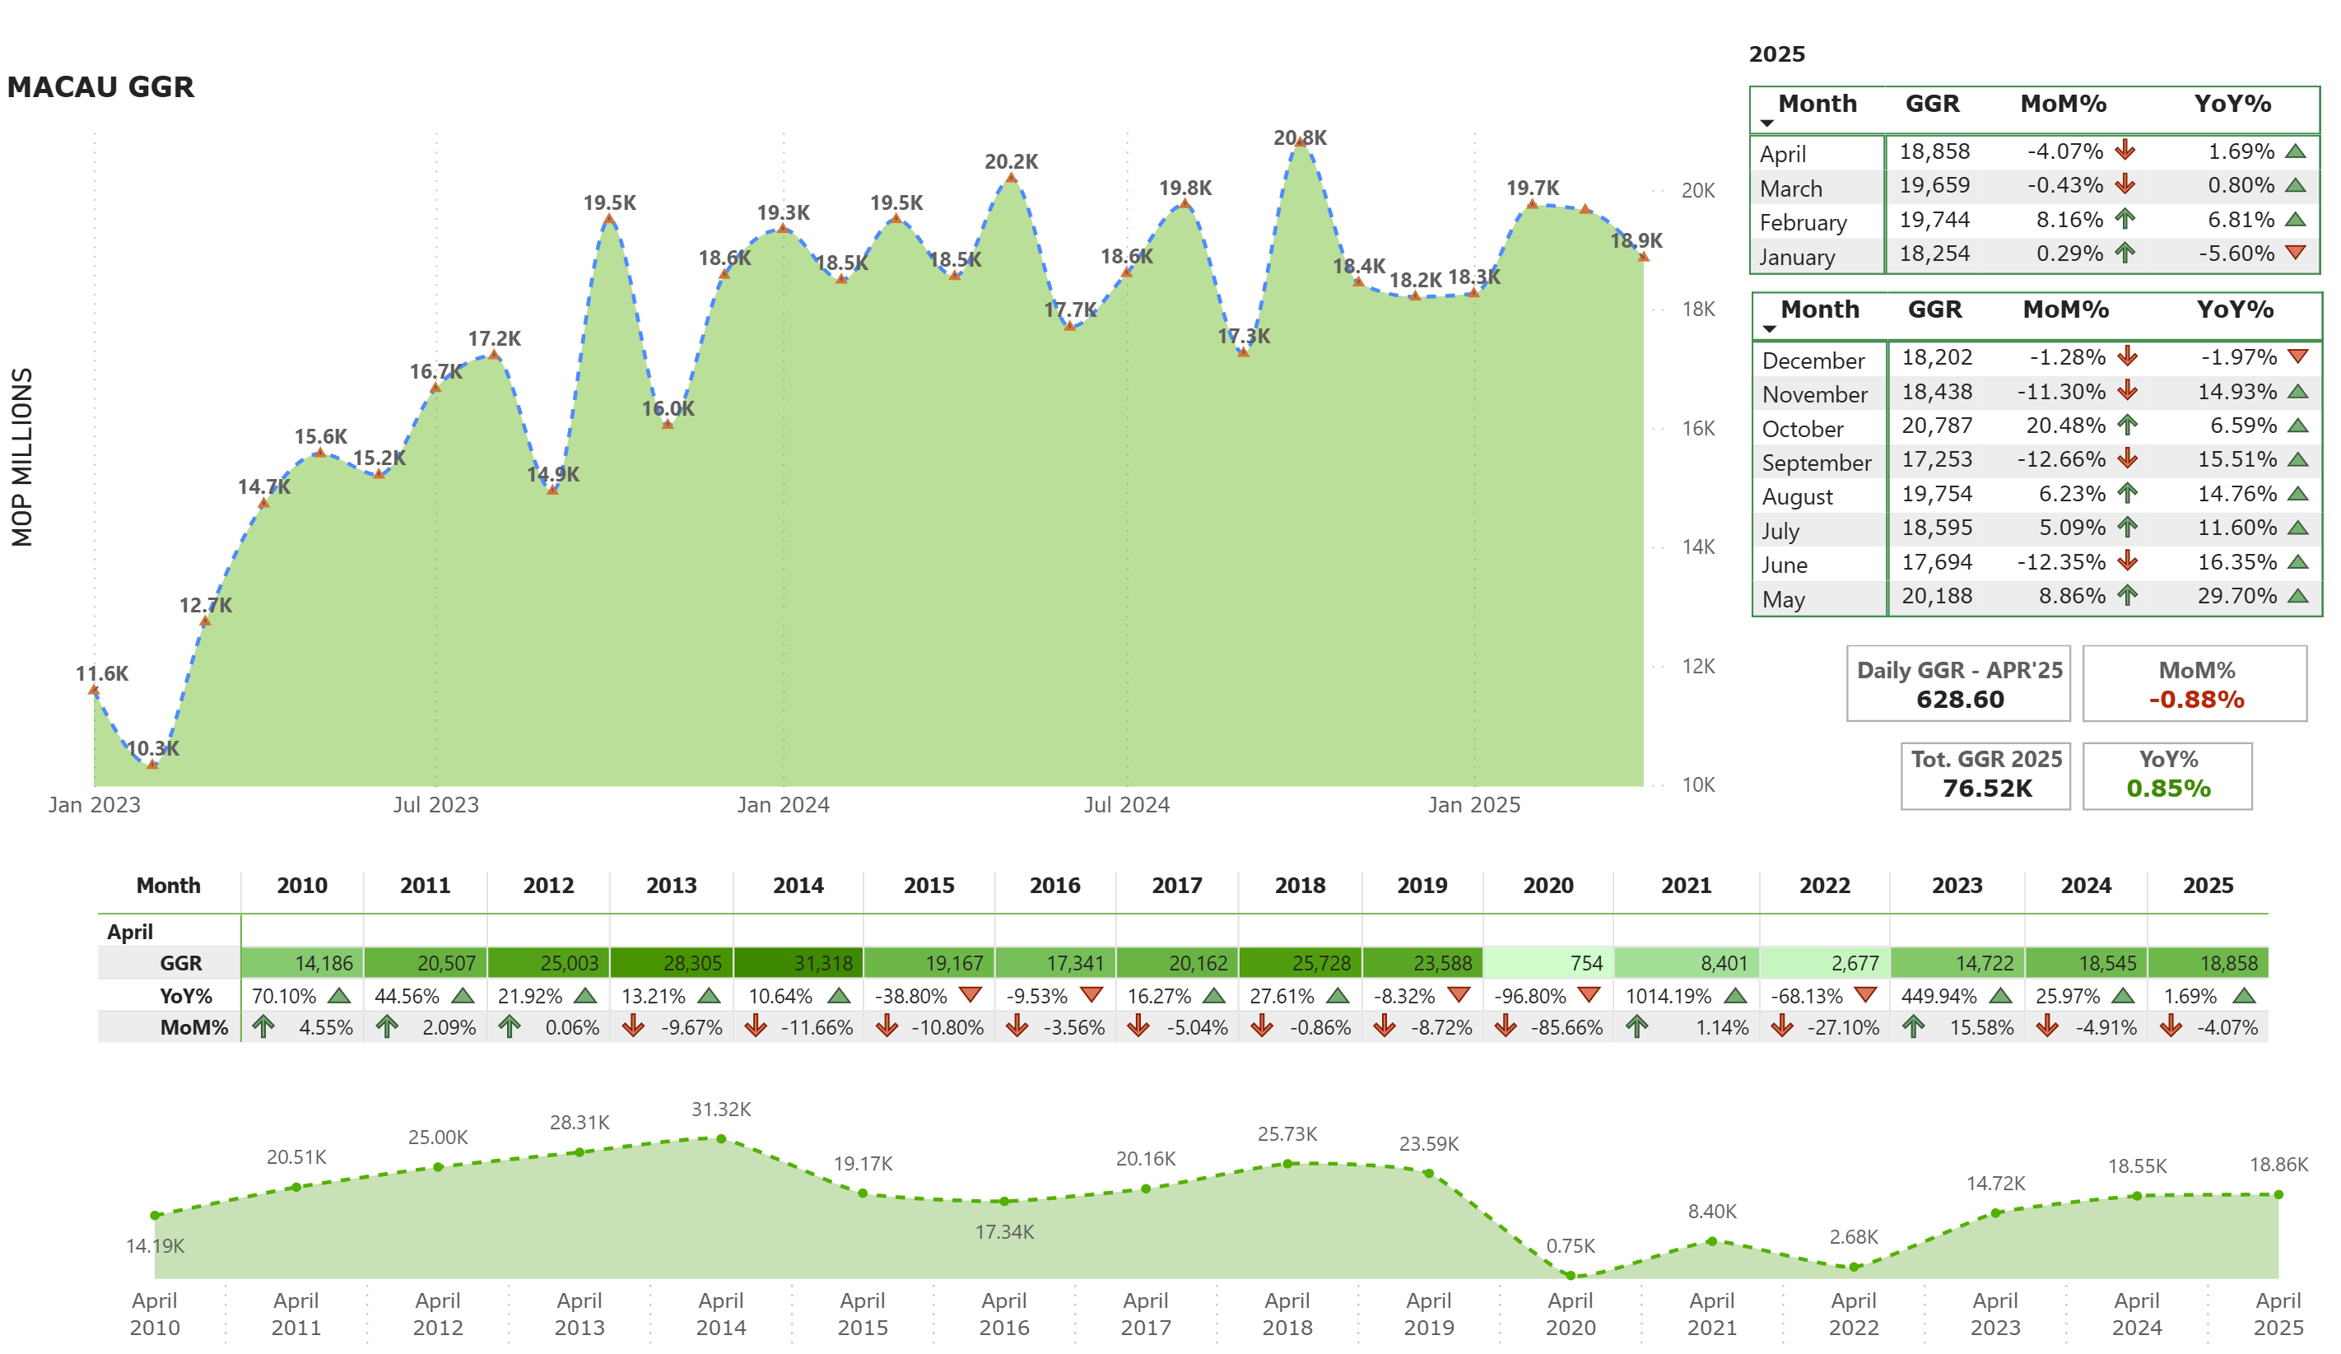The height and width of the screenshot is (1354, 2341).
Task: Click the MOP MILLIONS axis title
Action: (21, 457)
